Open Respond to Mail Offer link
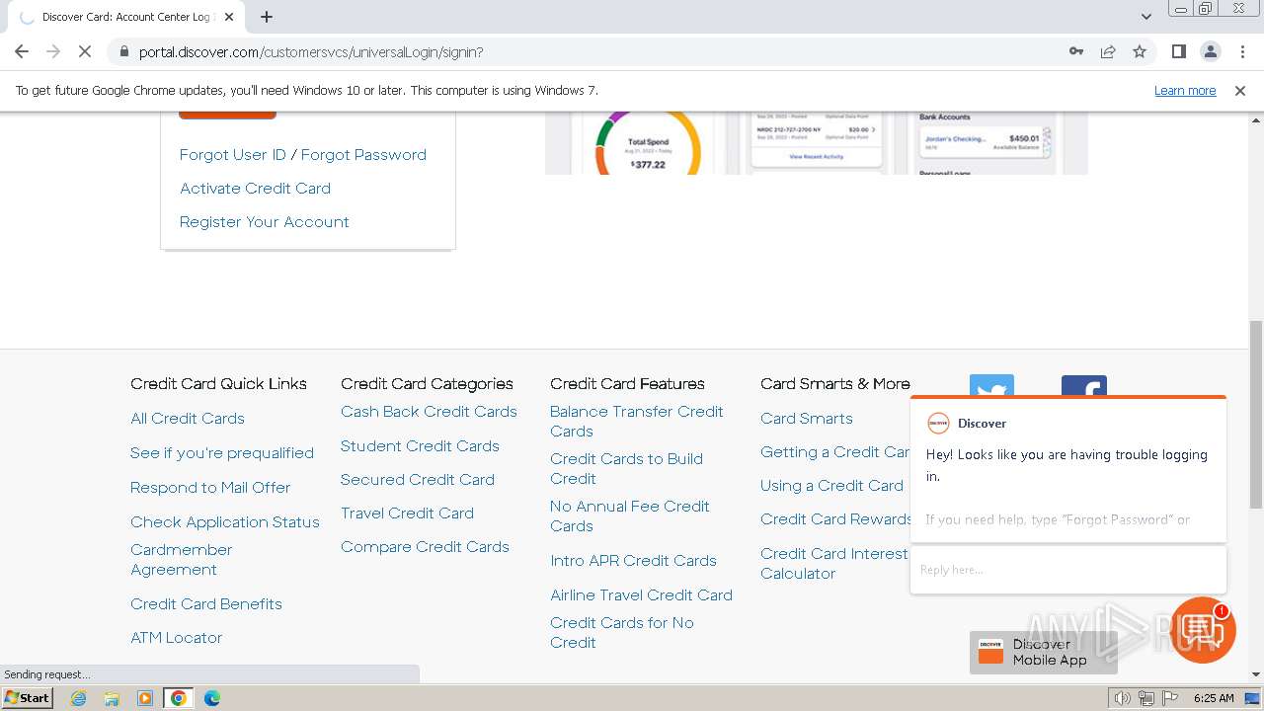The height and width of the screenshot is (711, 1264). pos(210,488)
